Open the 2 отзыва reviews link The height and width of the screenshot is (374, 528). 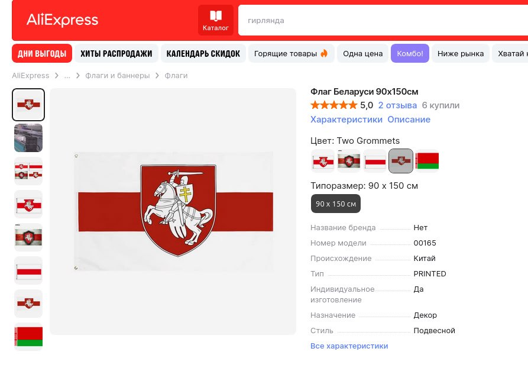tap(397, 105)
